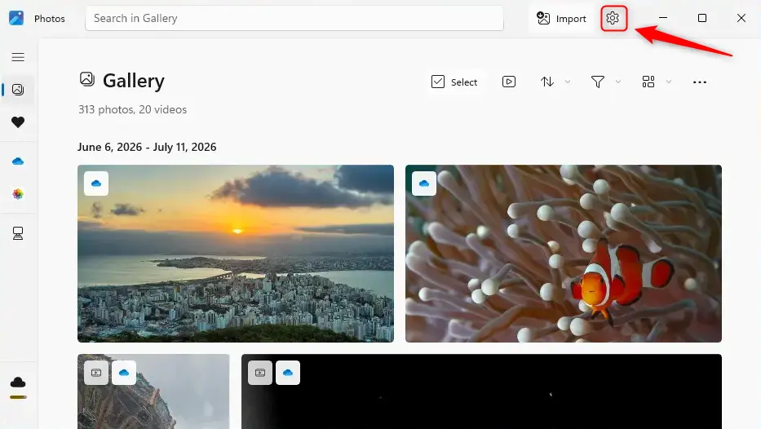
Task: Open the Photos settings gear
Action: (613, 19)
